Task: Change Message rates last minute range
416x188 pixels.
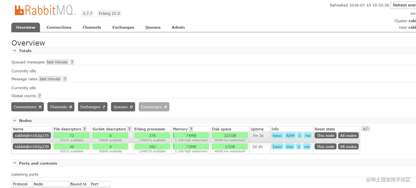Action: (50, 79)
